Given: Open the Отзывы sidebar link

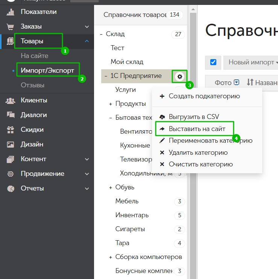Looking at the screenshot, I should point(32,85).
